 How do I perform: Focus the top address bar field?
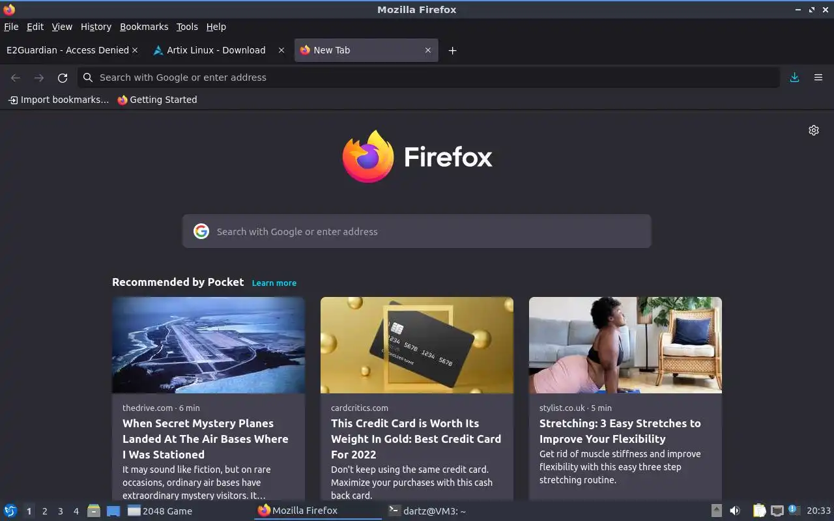click(428, 77)
